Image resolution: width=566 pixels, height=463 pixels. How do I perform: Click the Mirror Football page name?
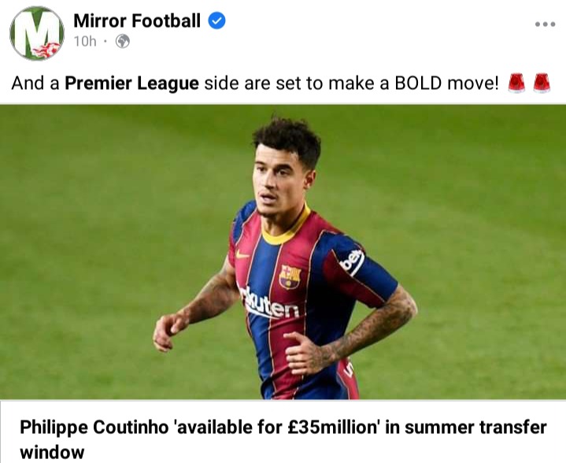[137, 20]
